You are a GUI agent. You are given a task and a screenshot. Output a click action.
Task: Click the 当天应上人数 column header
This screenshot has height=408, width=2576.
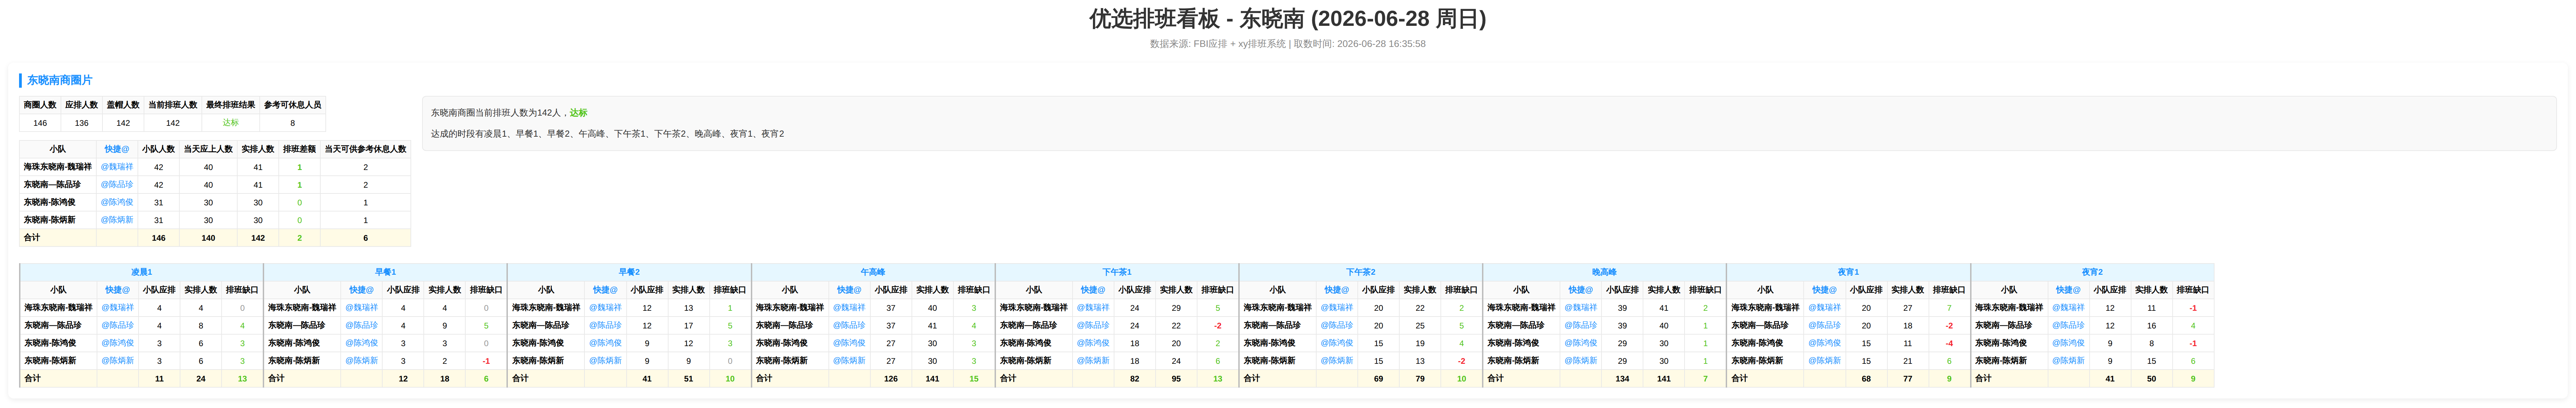(x=208, y=149)
